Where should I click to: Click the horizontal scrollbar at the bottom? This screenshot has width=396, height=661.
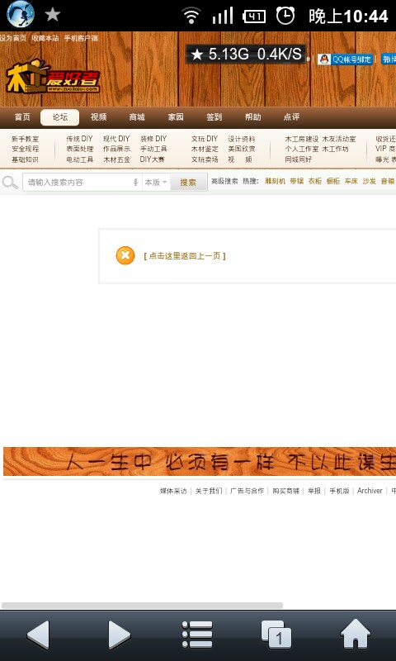coord(142,606)
